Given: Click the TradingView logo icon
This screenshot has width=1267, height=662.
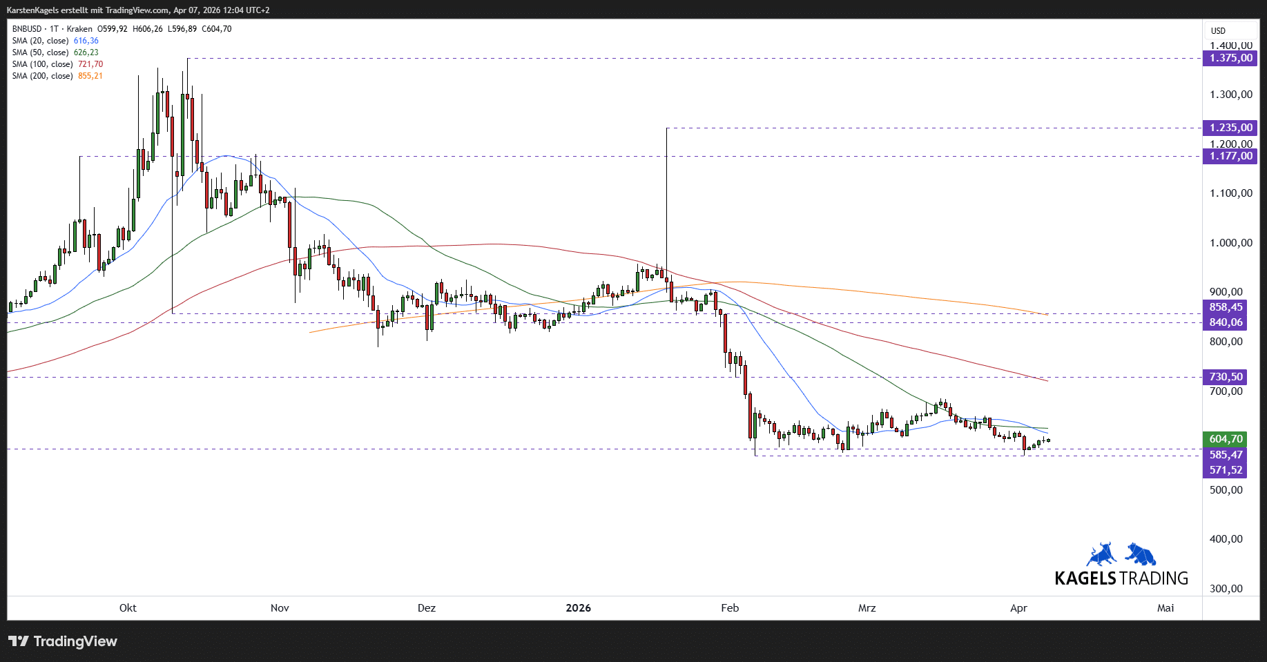Looking at the screenshot, I should pos(19,641).
